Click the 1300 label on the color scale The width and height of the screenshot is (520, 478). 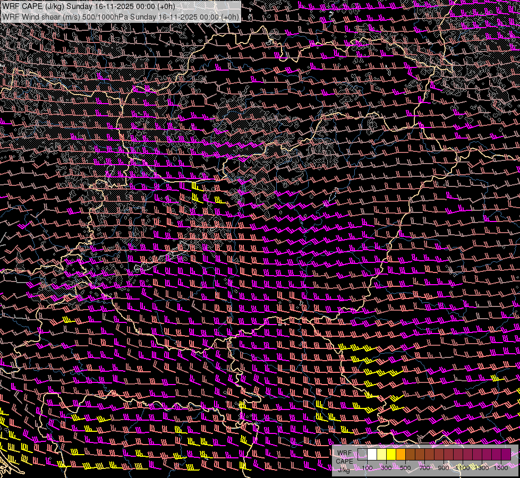(482, 468)
